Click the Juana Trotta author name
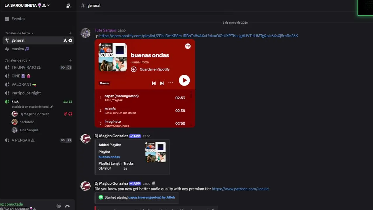This screenshot has width=373, height=210. pos(140,62)
